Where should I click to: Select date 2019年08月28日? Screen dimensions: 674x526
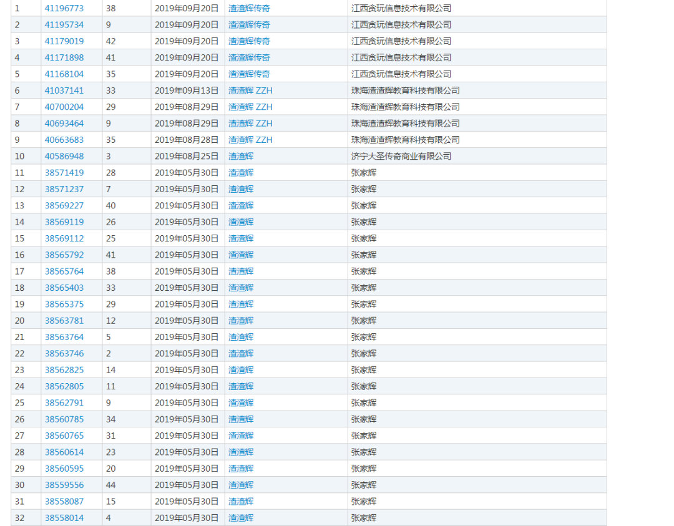[187, 140]
